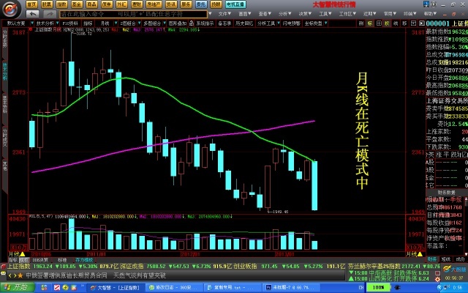The image size is (468, 293).
Task: Toggle the 筹 chip distribution icon
Action: (x=396, y=23)
